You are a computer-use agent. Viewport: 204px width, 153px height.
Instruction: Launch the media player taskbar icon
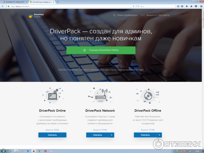(x=22, y=151)
